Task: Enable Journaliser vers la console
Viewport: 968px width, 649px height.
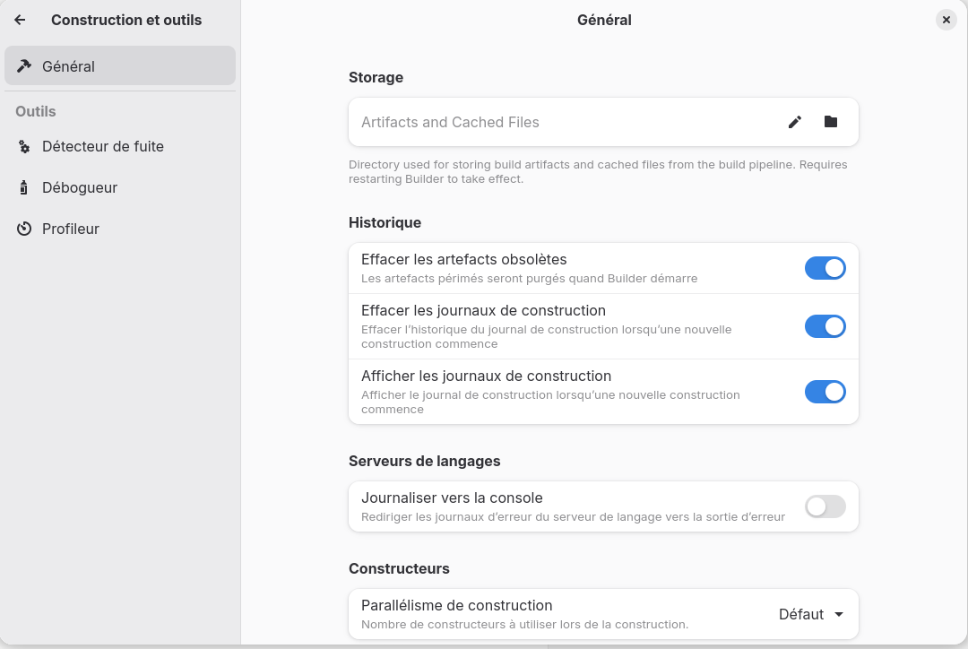Action: pos(825,506)
